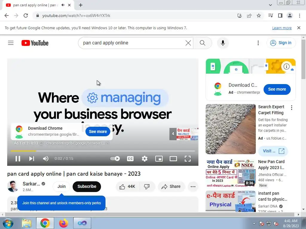The width and height of the screenshot is (306, 229).
Task: Click the Chrome taskbar icon
Action: click(45, 223)
